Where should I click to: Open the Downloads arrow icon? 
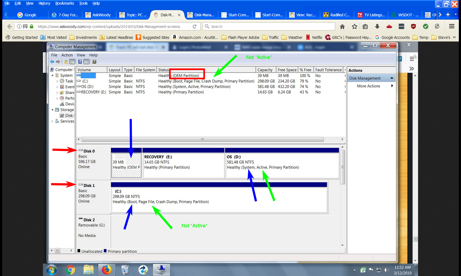coord(377,26)
